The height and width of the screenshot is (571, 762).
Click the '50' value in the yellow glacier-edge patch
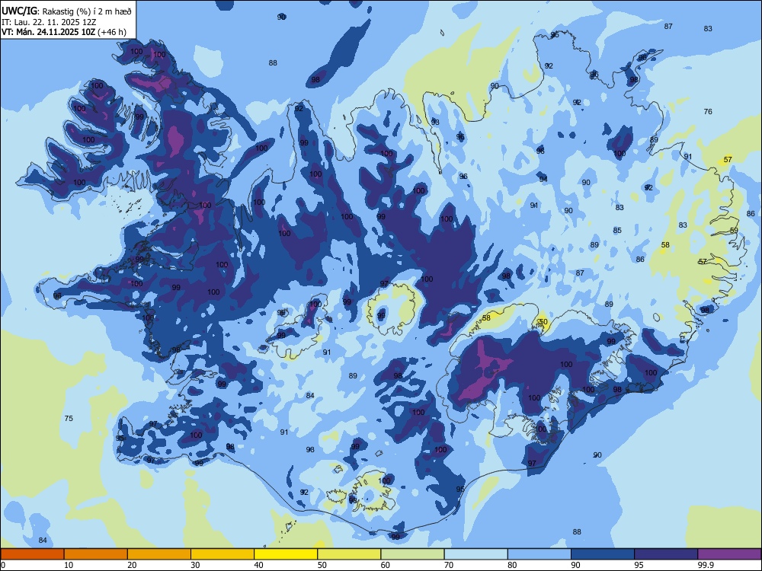(543, 321)
